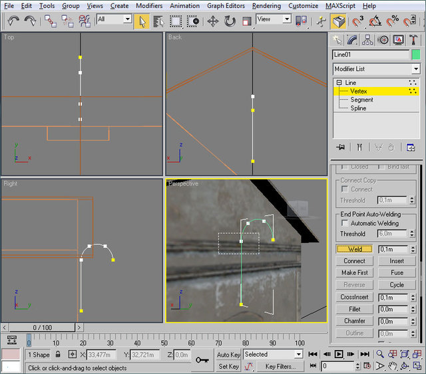This screenshot has height=374, width=426.
Task: Collapse the Line tree in the modifier stack
Action: tap(339, 83)
